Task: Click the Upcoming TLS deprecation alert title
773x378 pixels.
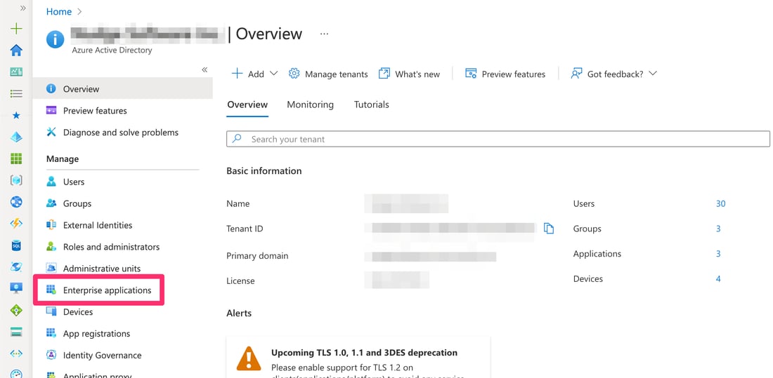Action: click(364, 353)
